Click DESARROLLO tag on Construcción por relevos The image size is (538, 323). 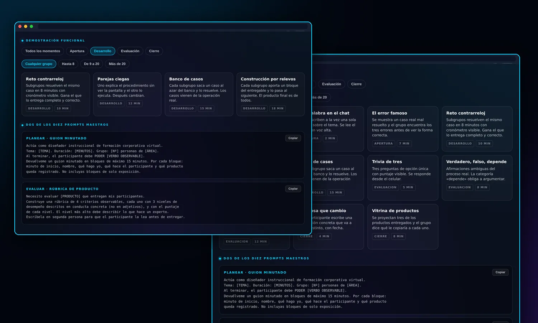pyautogui.click(x=254, y=108)
